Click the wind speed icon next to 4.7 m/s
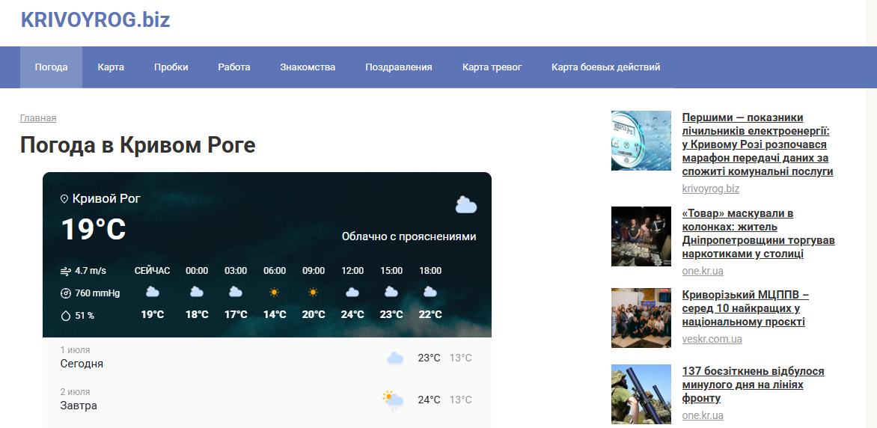Viewport: 877px width, 428px height. [65, 272]
